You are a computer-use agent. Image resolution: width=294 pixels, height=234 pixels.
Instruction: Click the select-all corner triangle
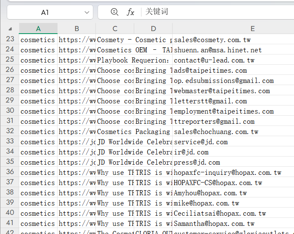pyautogui.click(x=10, y=29)
